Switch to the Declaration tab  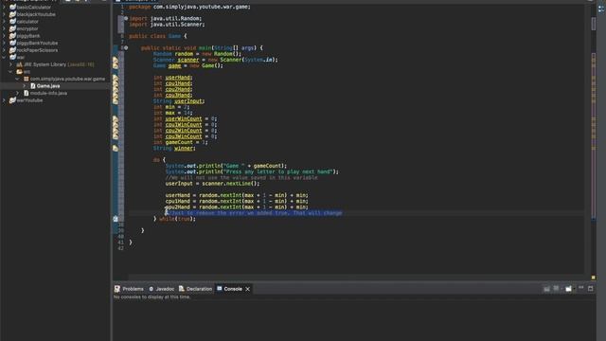point(196,289)
